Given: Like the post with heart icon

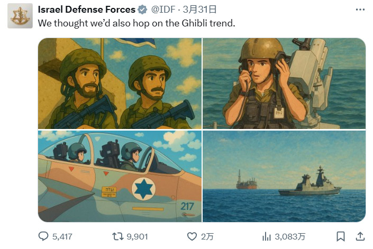Looking at the screenshot, I should pyautogui.click(x=194, y=236).
